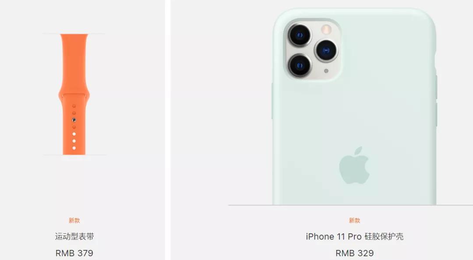Open iPhone 11 Pro 硅胶保护壳 link

point(354,236)
